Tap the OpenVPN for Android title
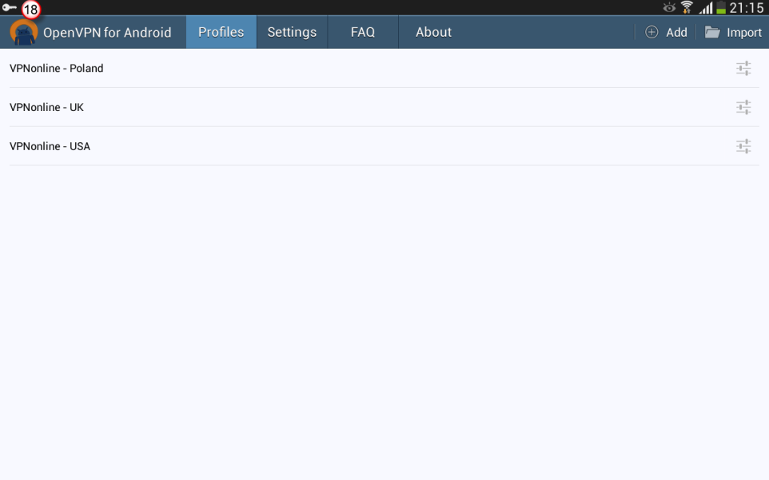Viewport: 769px width, 480px height. click(x=107, y=32)
